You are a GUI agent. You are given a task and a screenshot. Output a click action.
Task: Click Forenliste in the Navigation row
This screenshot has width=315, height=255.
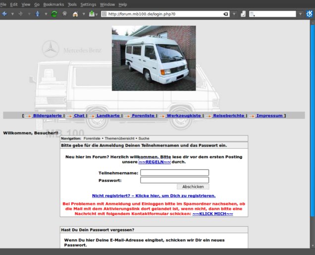(x=92, y=138)
